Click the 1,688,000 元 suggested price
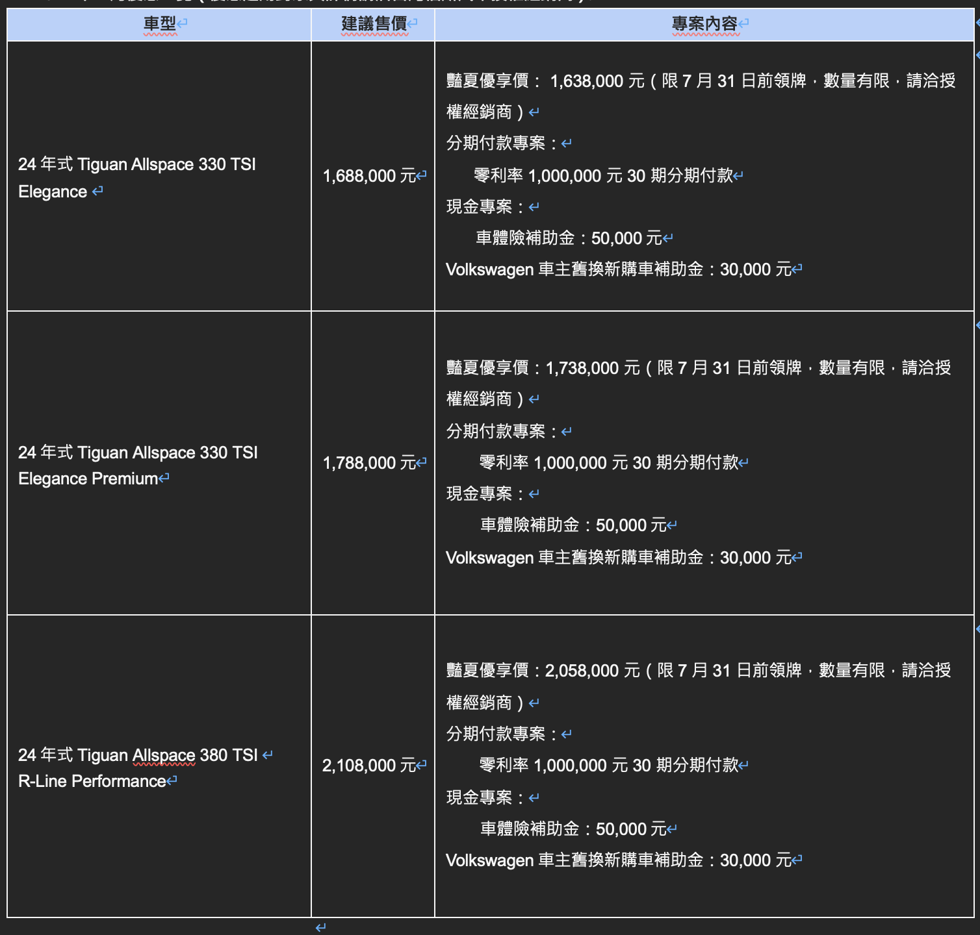This screenshot has width=980, height=935. click(x=369, y=176)
